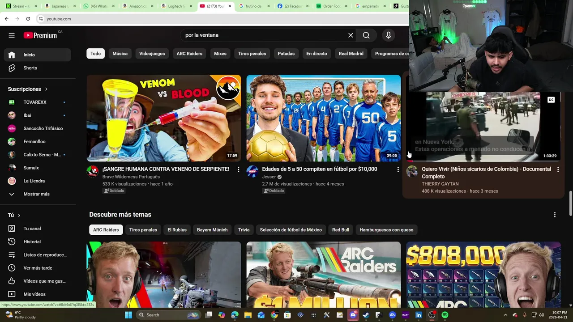Open more options for Sangre Humana video
Viewport: 573px width, 322px height.
pos(238,169)
